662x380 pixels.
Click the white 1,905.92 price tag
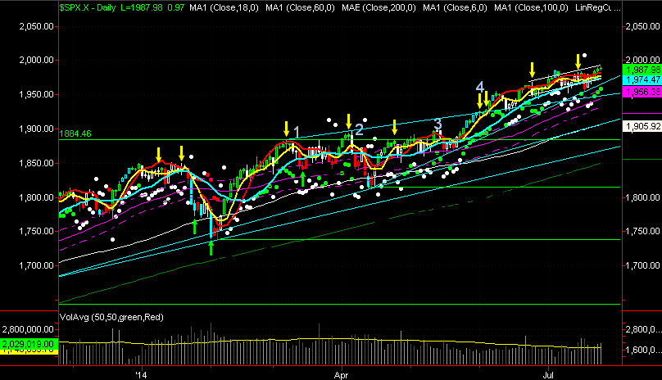click(642, 126)
